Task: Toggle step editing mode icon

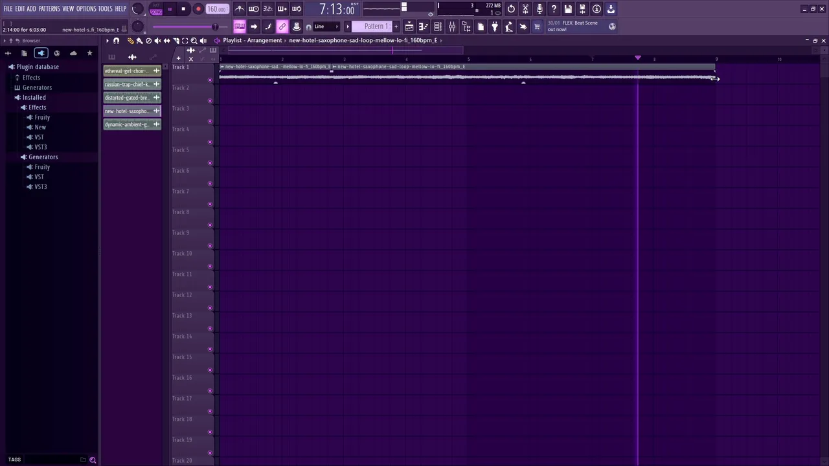Action: coord(268,27)
